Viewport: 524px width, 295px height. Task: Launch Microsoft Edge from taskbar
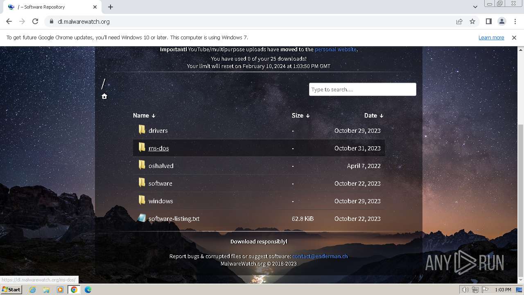(88, 290)
